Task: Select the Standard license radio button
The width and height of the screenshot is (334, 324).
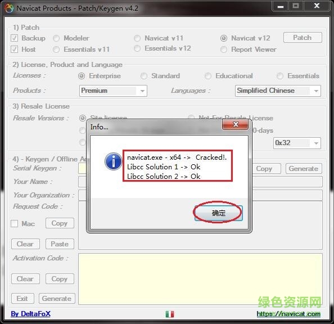Action: pos(144,76)
